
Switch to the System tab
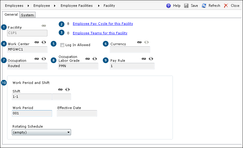tap(28, 15)
